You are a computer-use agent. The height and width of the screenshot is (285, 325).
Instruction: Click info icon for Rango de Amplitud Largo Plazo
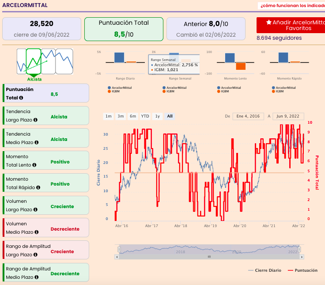35,255
